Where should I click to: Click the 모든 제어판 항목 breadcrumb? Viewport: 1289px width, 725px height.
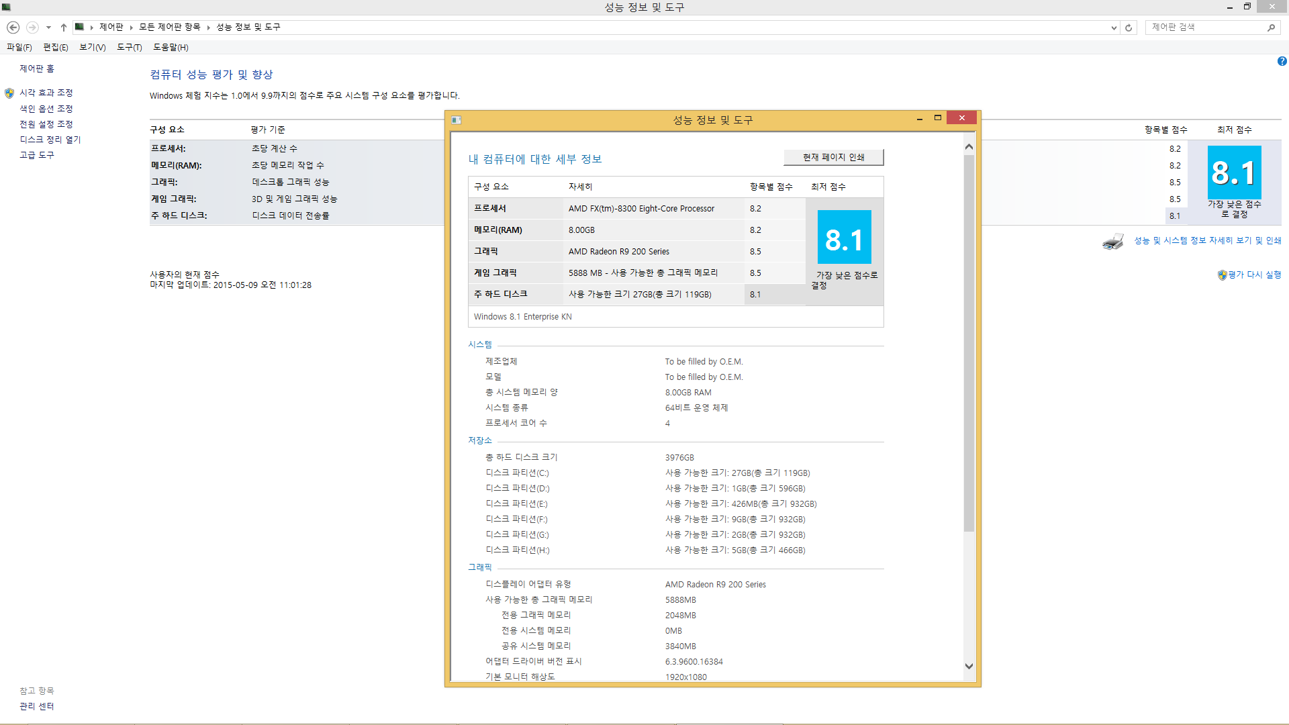click(x=169, y=27)
